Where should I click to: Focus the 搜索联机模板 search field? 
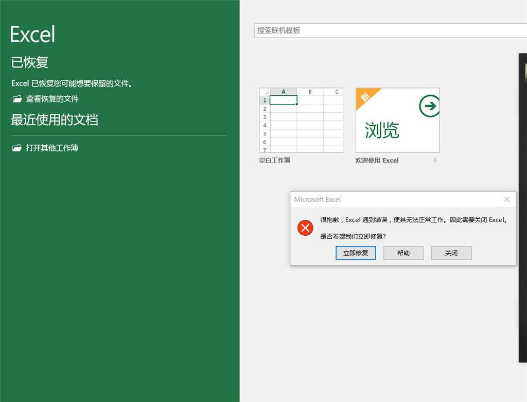tap(391, 30)
